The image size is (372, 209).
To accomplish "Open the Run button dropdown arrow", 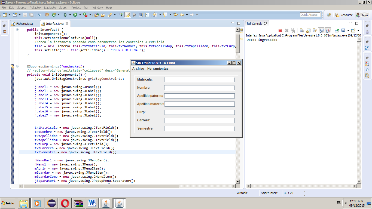I will coord(80,15).
